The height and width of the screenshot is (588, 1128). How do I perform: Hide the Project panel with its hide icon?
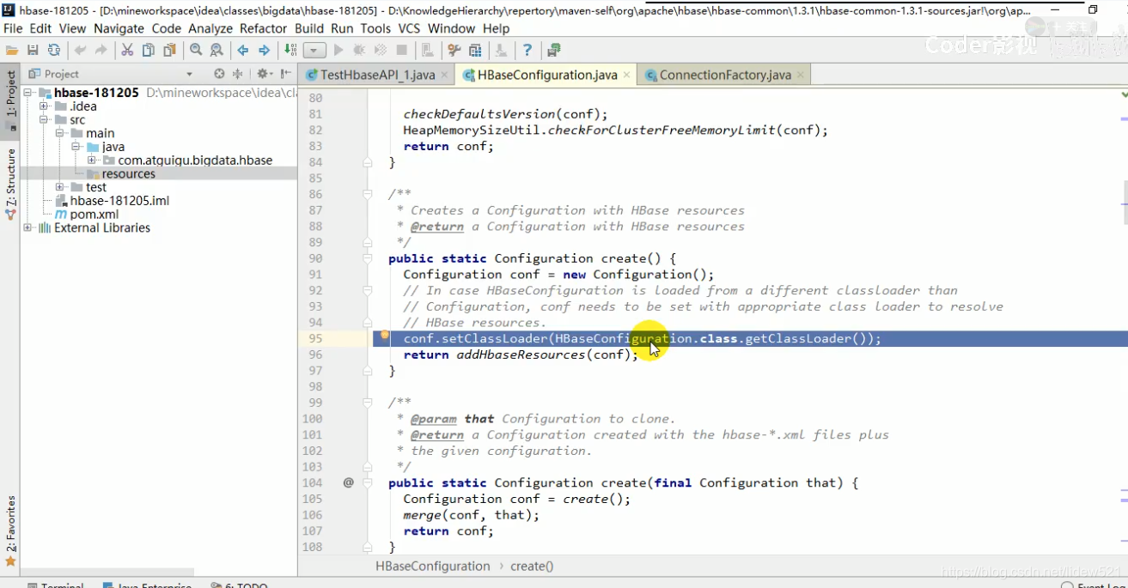point(284,74)
